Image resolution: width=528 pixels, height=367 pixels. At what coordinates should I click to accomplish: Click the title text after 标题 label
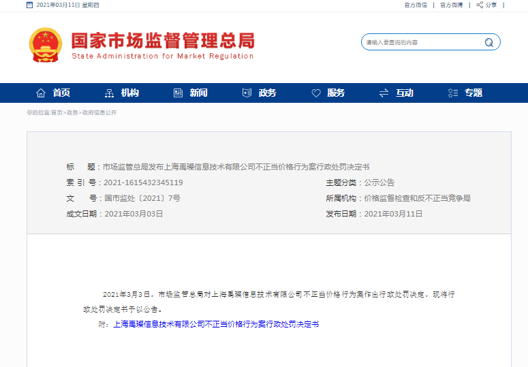236,167
